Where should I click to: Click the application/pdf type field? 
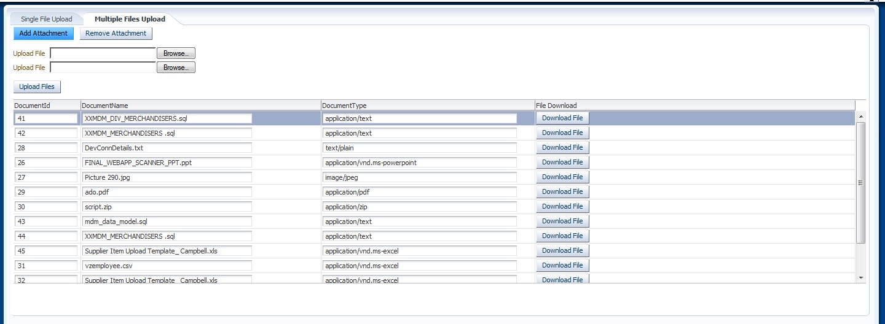[420, 192]
